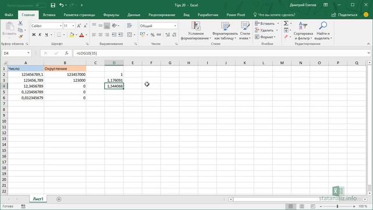This screenshot has width=373, height=210.
Task: Open the Calibri font name dropdown
Action: 61,26
